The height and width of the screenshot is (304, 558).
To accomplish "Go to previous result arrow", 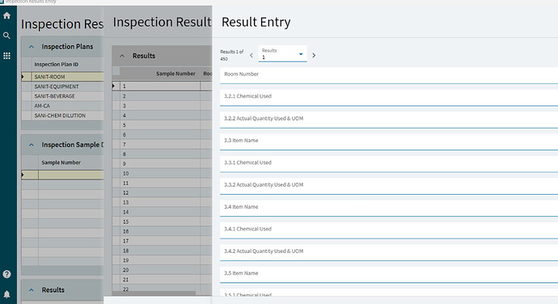I will (x=252, y=55).
